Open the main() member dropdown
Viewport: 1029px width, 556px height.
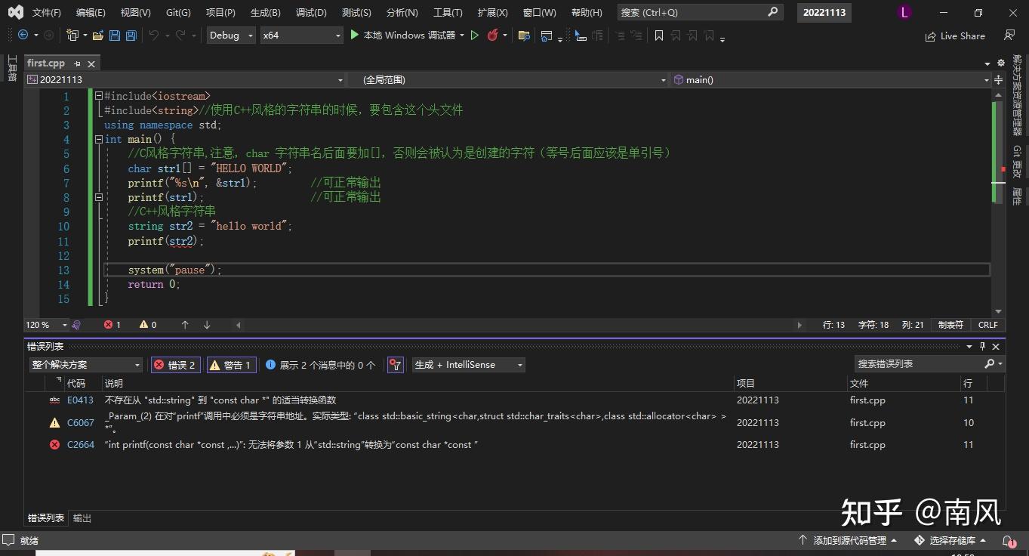click(830, 79)
